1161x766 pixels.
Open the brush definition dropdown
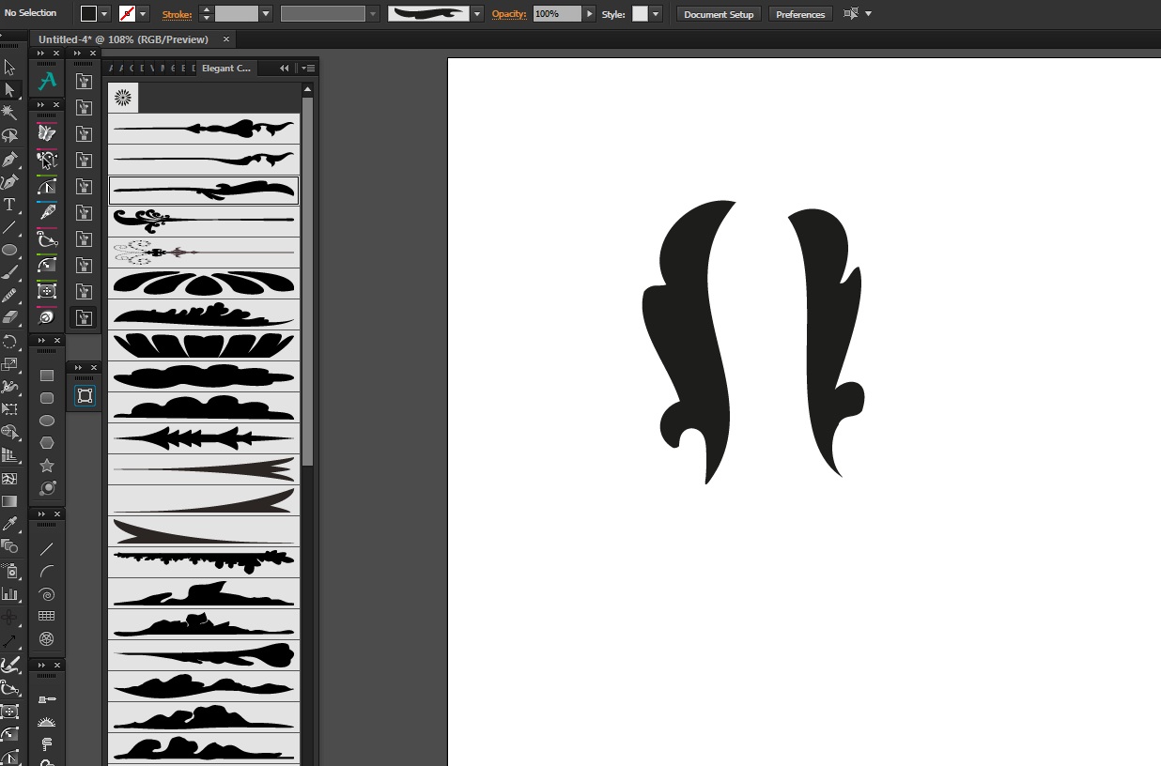point(477,14)
